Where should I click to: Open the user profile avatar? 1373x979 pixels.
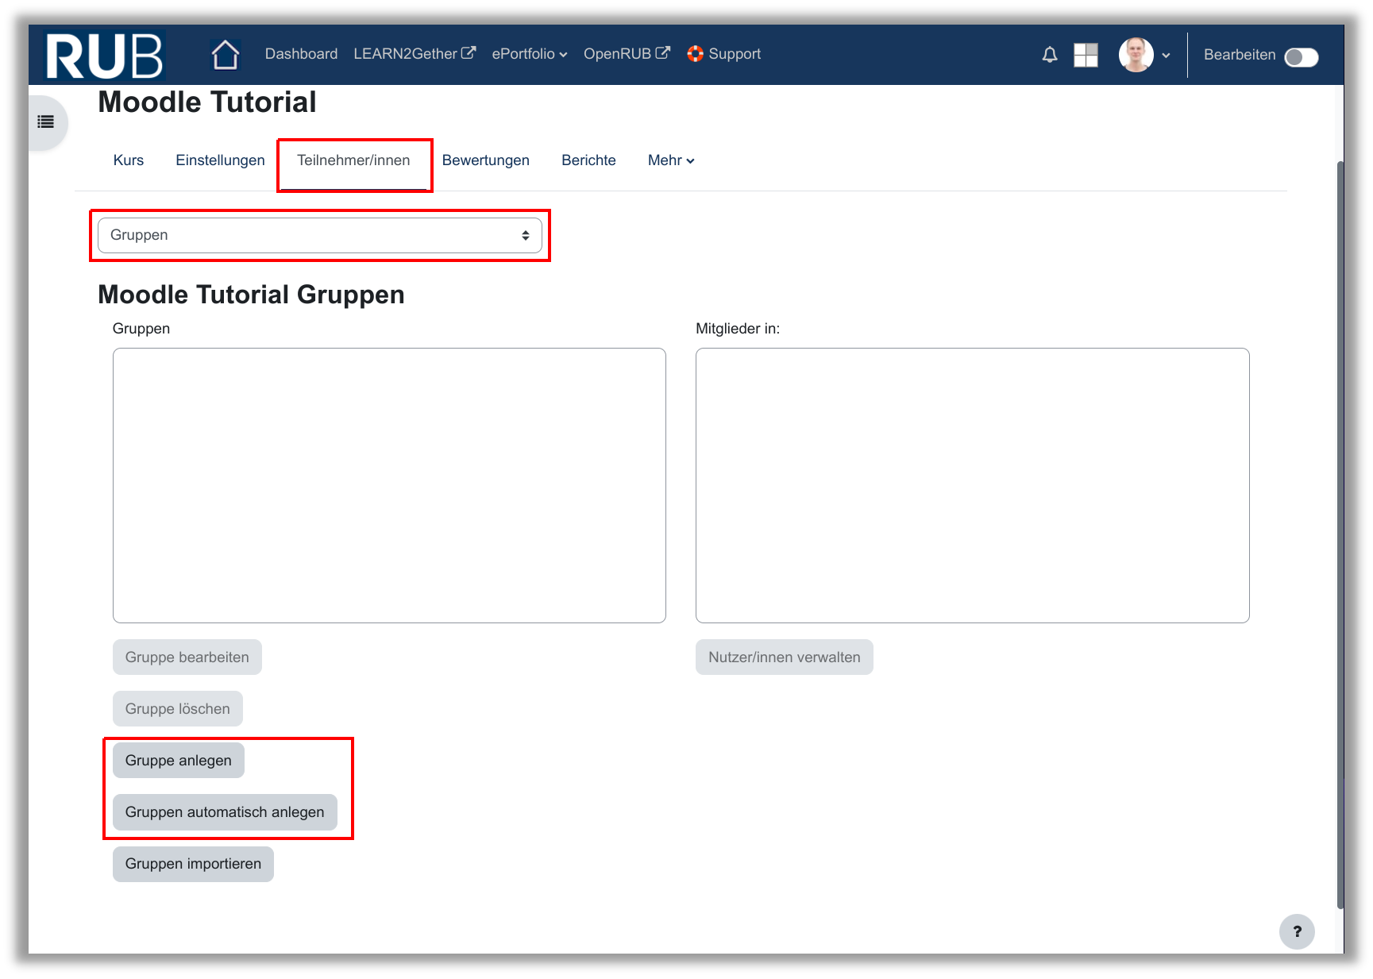click(1136, 55)
